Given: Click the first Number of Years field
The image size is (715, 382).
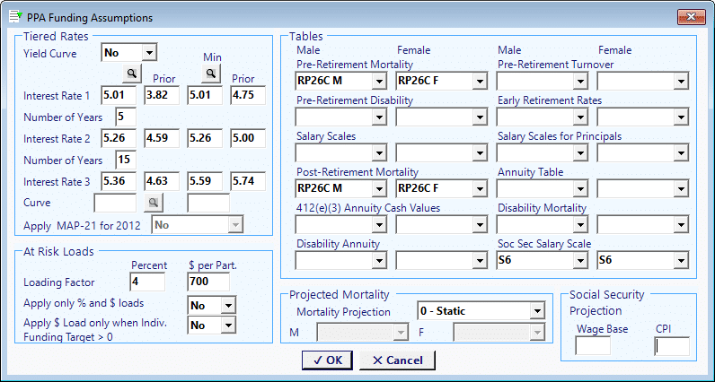Looking at the screenshot, I should (126, 117).
